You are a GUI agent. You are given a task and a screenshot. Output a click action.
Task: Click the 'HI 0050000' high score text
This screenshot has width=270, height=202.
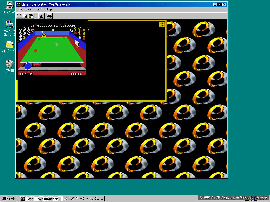coord(64,26)
